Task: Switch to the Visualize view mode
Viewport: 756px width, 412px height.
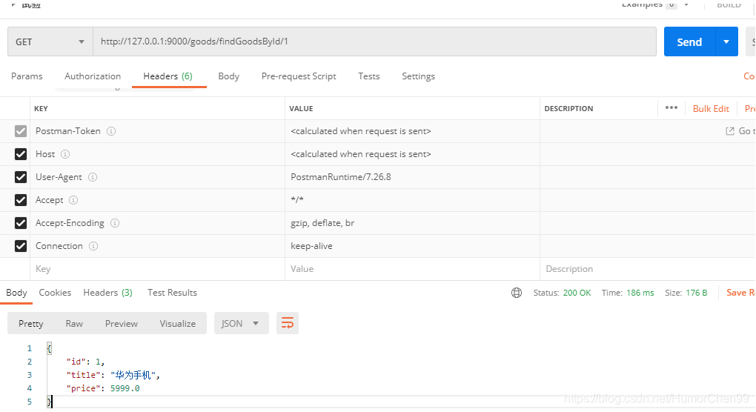Action: pyautogui.click(x=178, y=323)
